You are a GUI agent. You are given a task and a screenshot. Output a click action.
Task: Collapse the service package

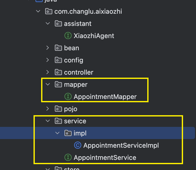pyautogui.click(x=48, y=121)
